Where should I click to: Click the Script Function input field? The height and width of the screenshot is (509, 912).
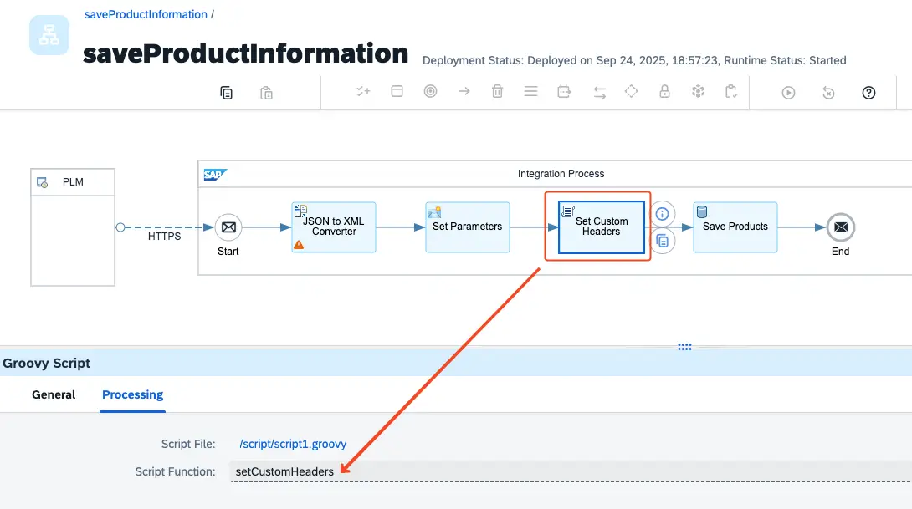click(x=569, y=471)
